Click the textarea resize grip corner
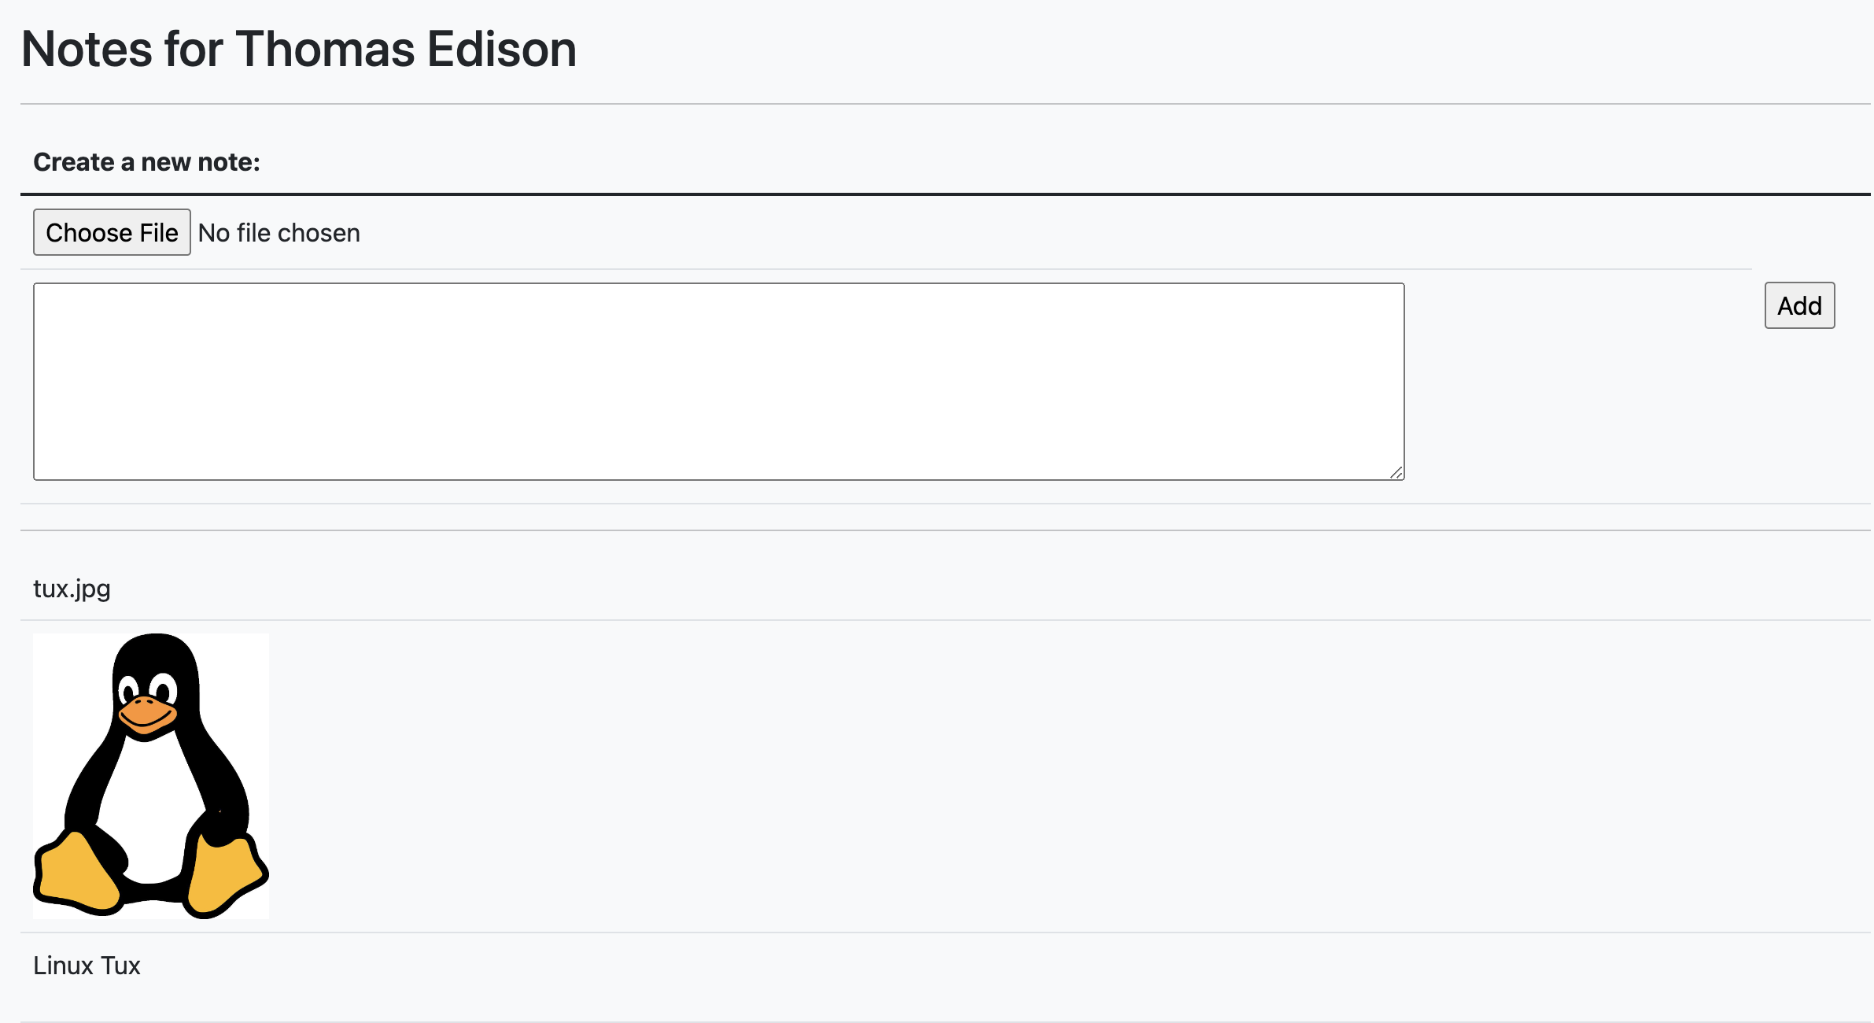This screenshot has width=1874, height=1023. point(1396,472)
